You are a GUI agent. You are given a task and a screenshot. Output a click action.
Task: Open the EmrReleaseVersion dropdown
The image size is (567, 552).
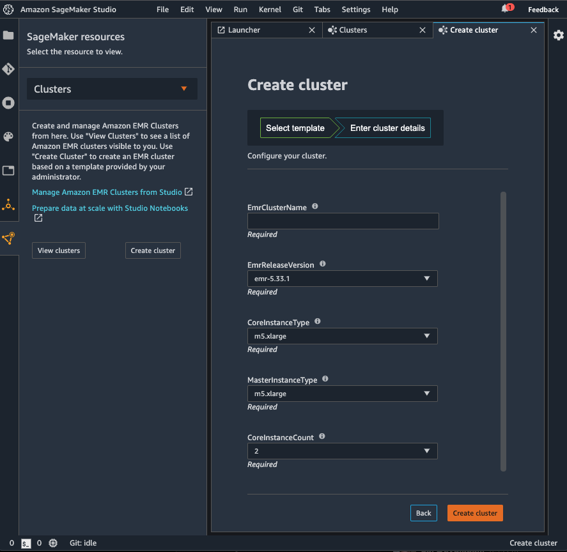tap(342, 279)
